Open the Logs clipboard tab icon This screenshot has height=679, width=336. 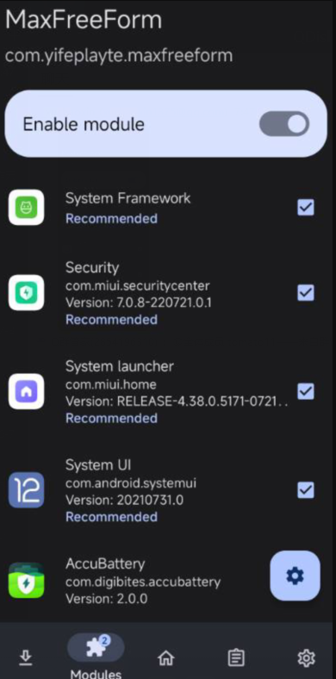click(x=236, y=658)
